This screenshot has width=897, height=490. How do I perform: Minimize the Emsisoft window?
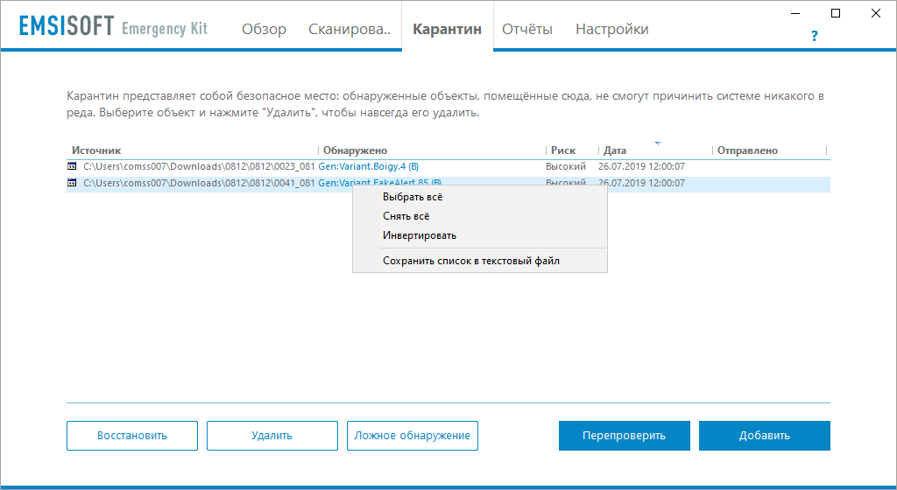coord(796,13)
